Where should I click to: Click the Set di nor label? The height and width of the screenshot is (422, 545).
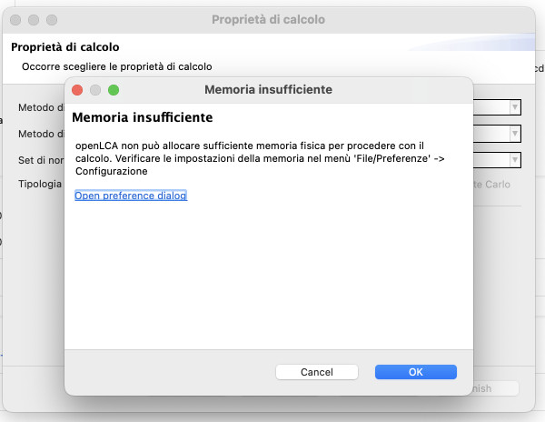pos(41,160)
